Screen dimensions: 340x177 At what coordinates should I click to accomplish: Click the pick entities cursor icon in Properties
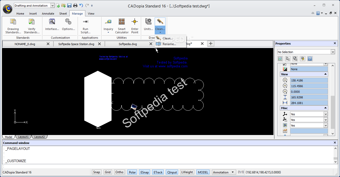click(288, 59)
